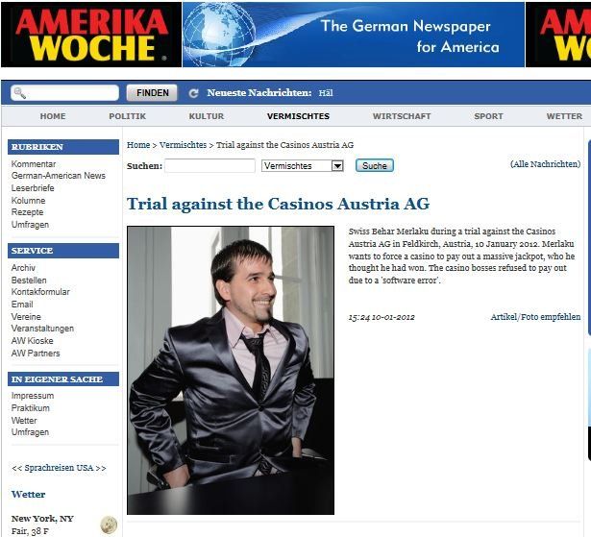Select the Vermischtes breadcrumb link
This screenshot has height=537, width=591.
(183, 145)
